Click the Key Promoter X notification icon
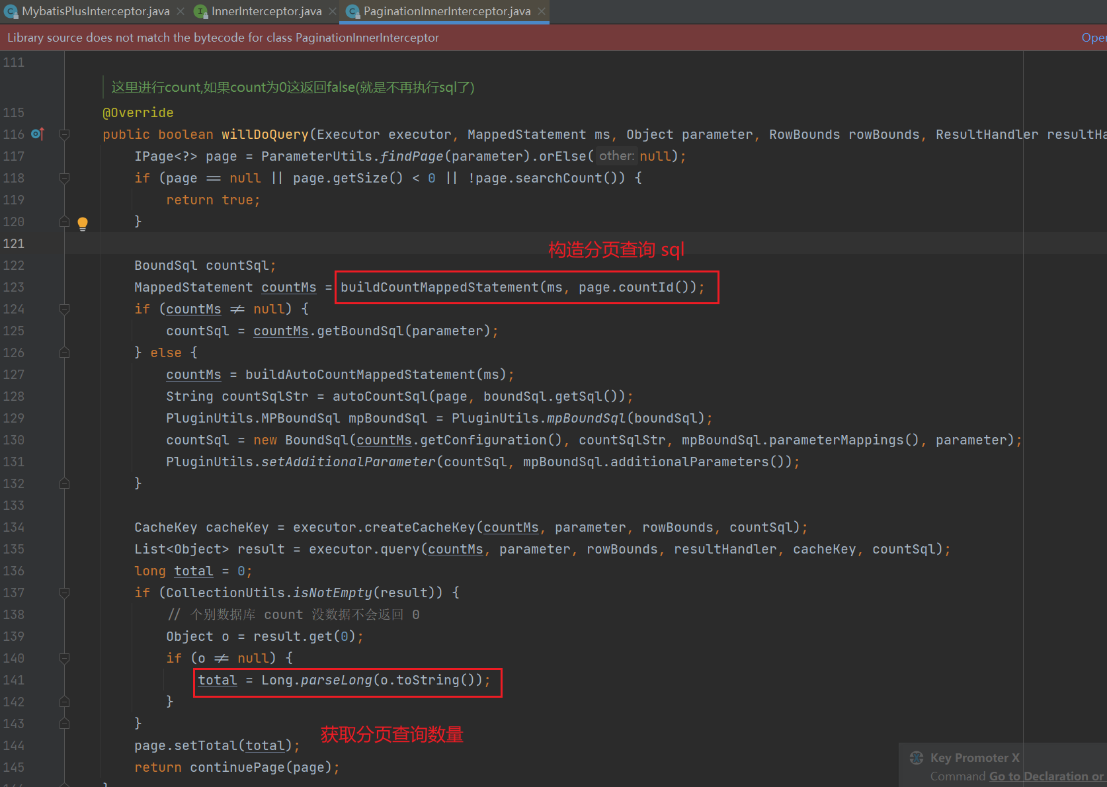This screenshot has width=1107, height=787. point(917,758)
